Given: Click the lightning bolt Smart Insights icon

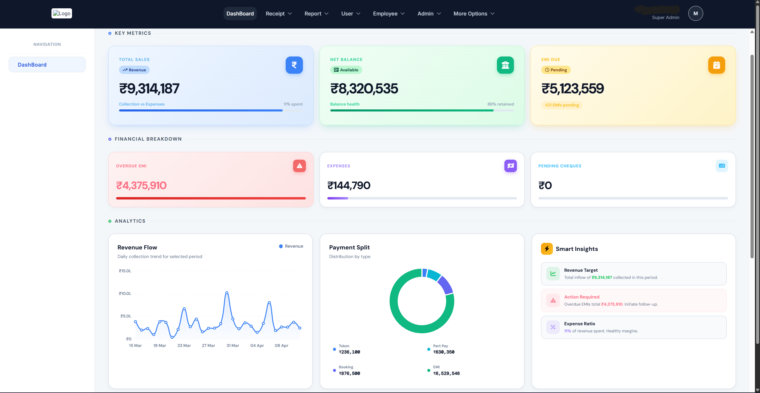Looking at the screenshot, I should point(547,249).
